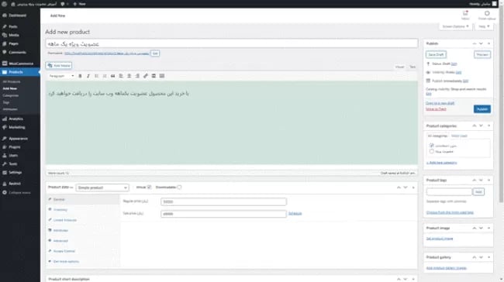Open the + New admin bar menu
Screen dimensions: 504x282
click(x=79, y=4)
